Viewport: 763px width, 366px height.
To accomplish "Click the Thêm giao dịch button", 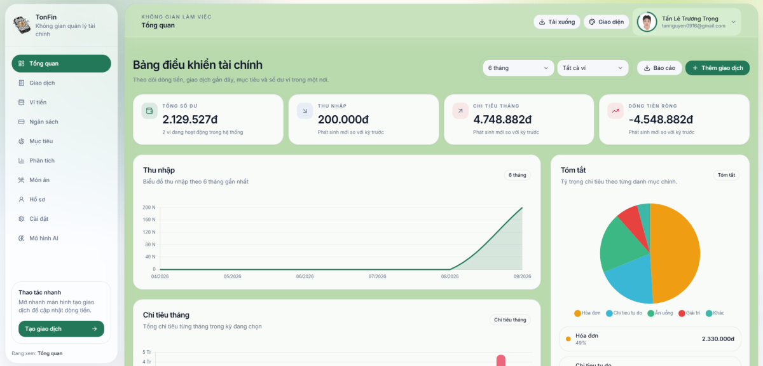I will (717, 68).
